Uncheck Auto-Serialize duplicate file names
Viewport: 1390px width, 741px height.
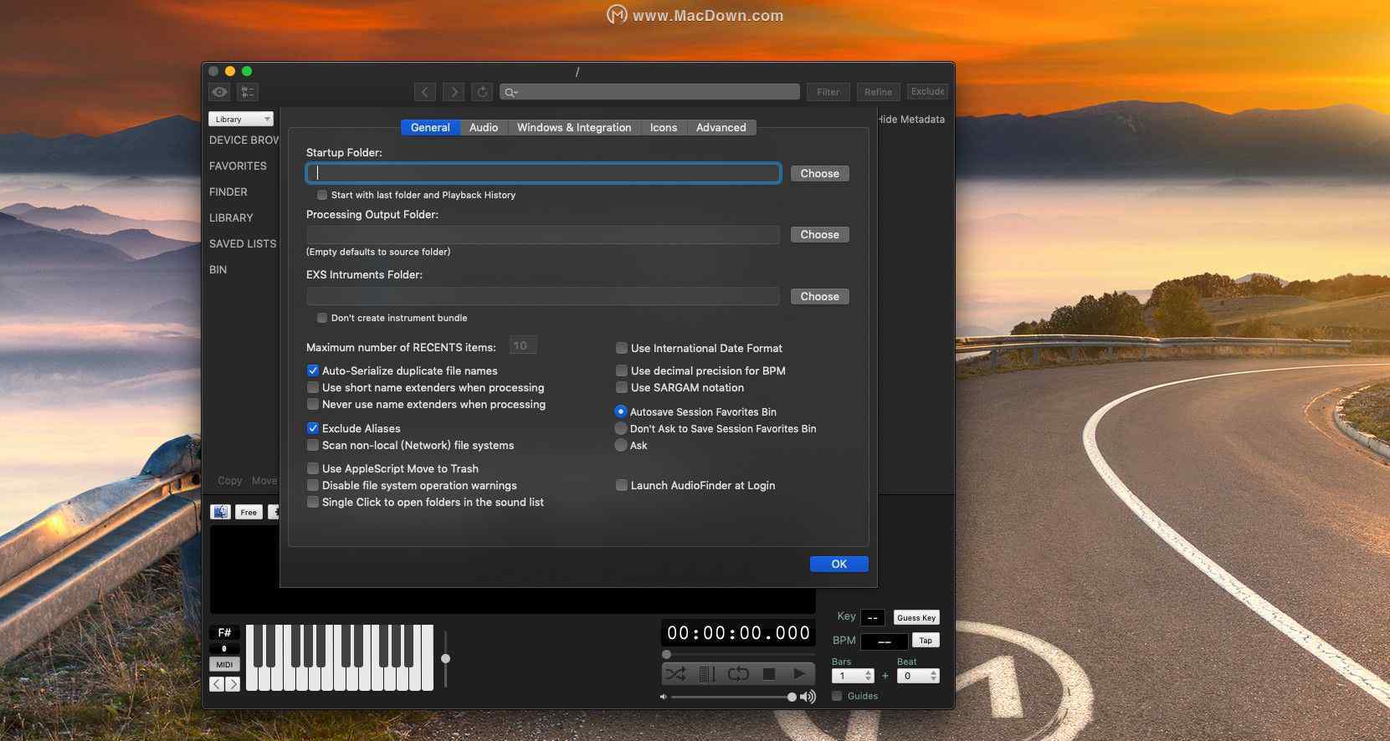click(x=313, y=370)
